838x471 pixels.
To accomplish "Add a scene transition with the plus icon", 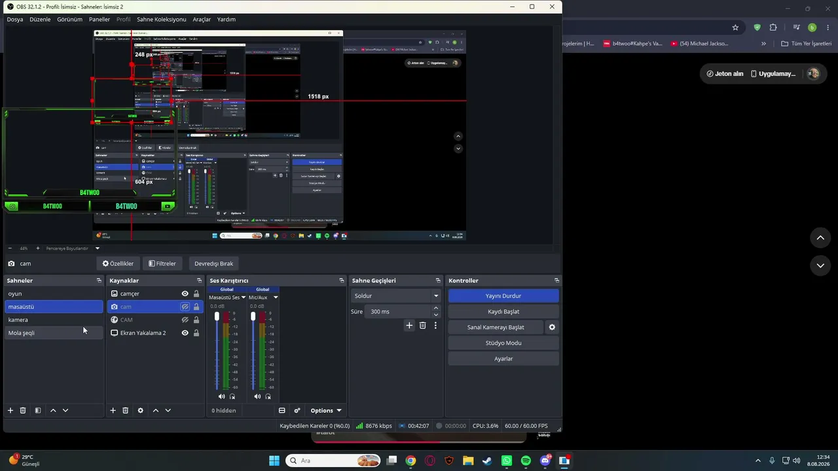I will pyautogui.click(x=409, y=325).
